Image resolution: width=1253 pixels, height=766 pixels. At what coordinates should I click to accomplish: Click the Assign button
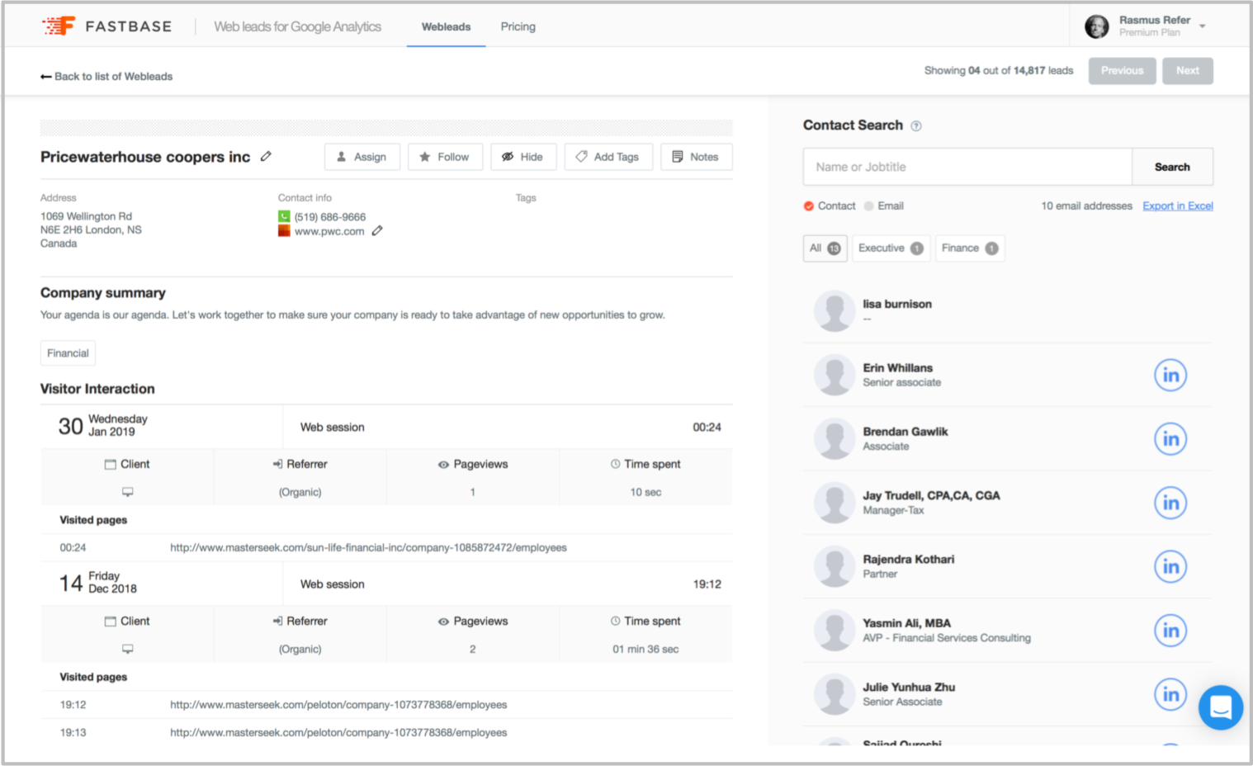(x=362, y=157)
